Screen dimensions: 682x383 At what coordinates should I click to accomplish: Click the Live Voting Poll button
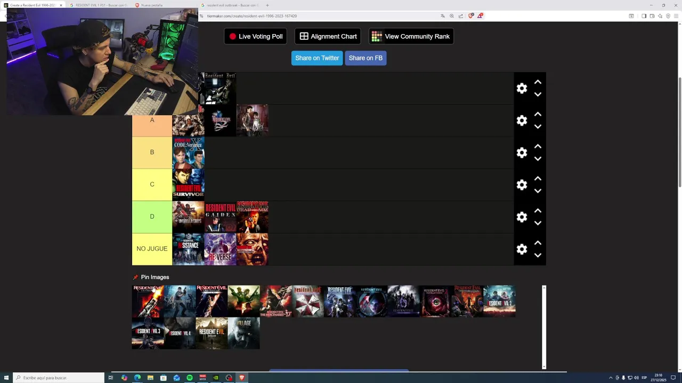click(256, 36)
